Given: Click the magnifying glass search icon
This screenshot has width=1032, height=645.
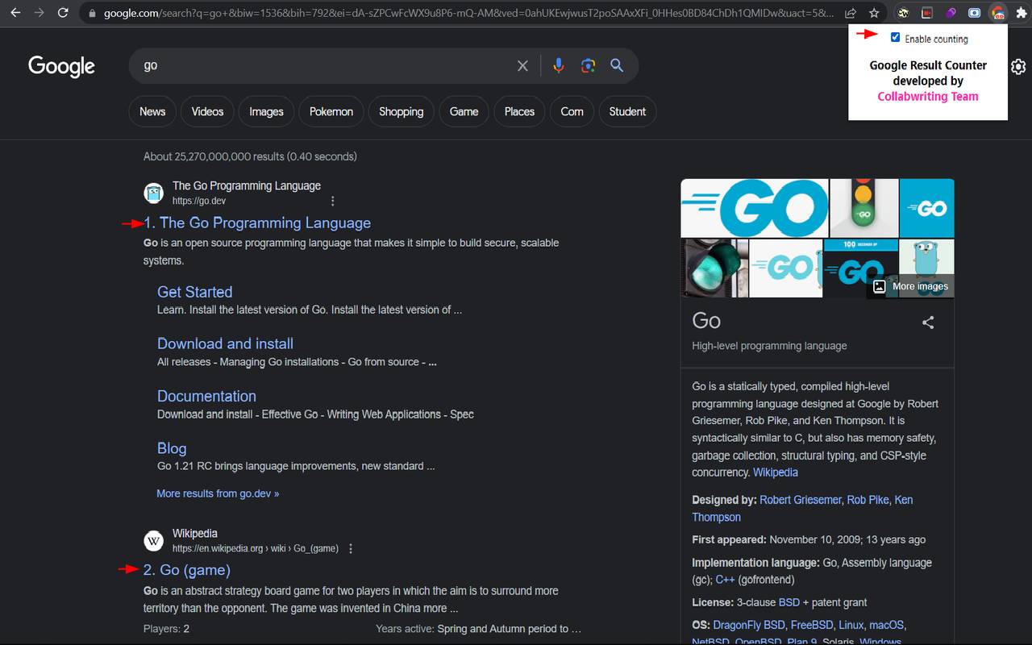Looking at the screenshot, I should click(x=617, y=66).
